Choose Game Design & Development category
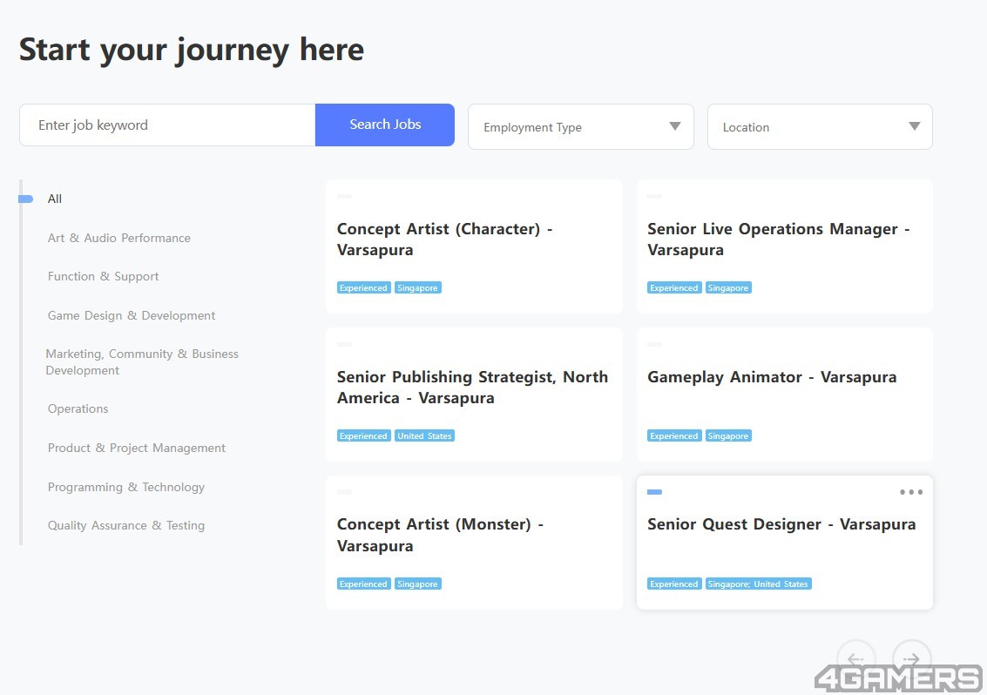The height and width of the screenshot is (695, 987). coord(132,315)
